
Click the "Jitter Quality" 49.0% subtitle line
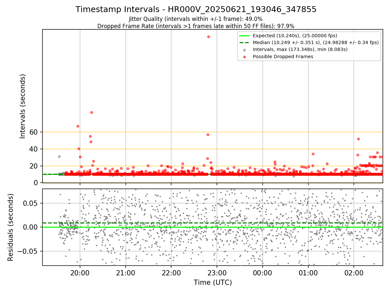point(196,19)
